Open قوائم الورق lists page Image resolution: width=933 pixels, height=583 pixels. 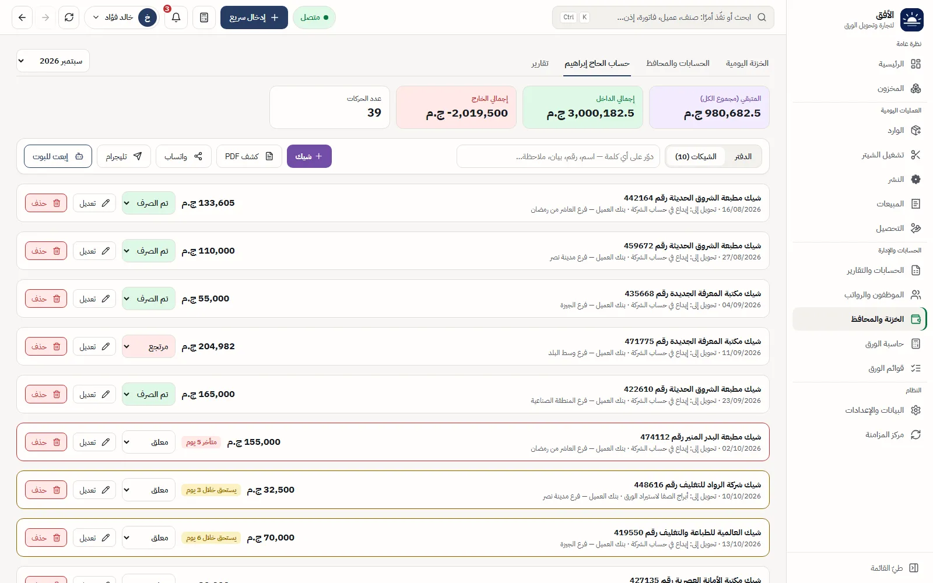click(860, 368)
